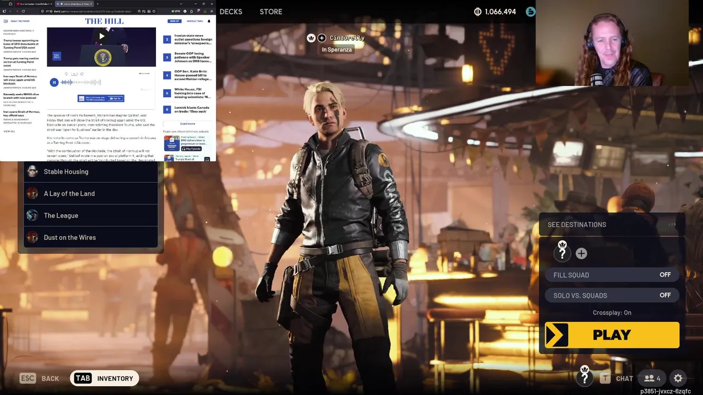Pause the article audio player in browser
Screen dimensions: 703x395
coord(54,82)
